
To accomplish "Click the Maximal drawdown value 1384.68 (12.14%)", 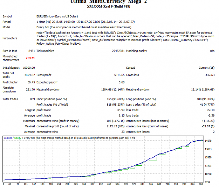I will tap(113, 89).
